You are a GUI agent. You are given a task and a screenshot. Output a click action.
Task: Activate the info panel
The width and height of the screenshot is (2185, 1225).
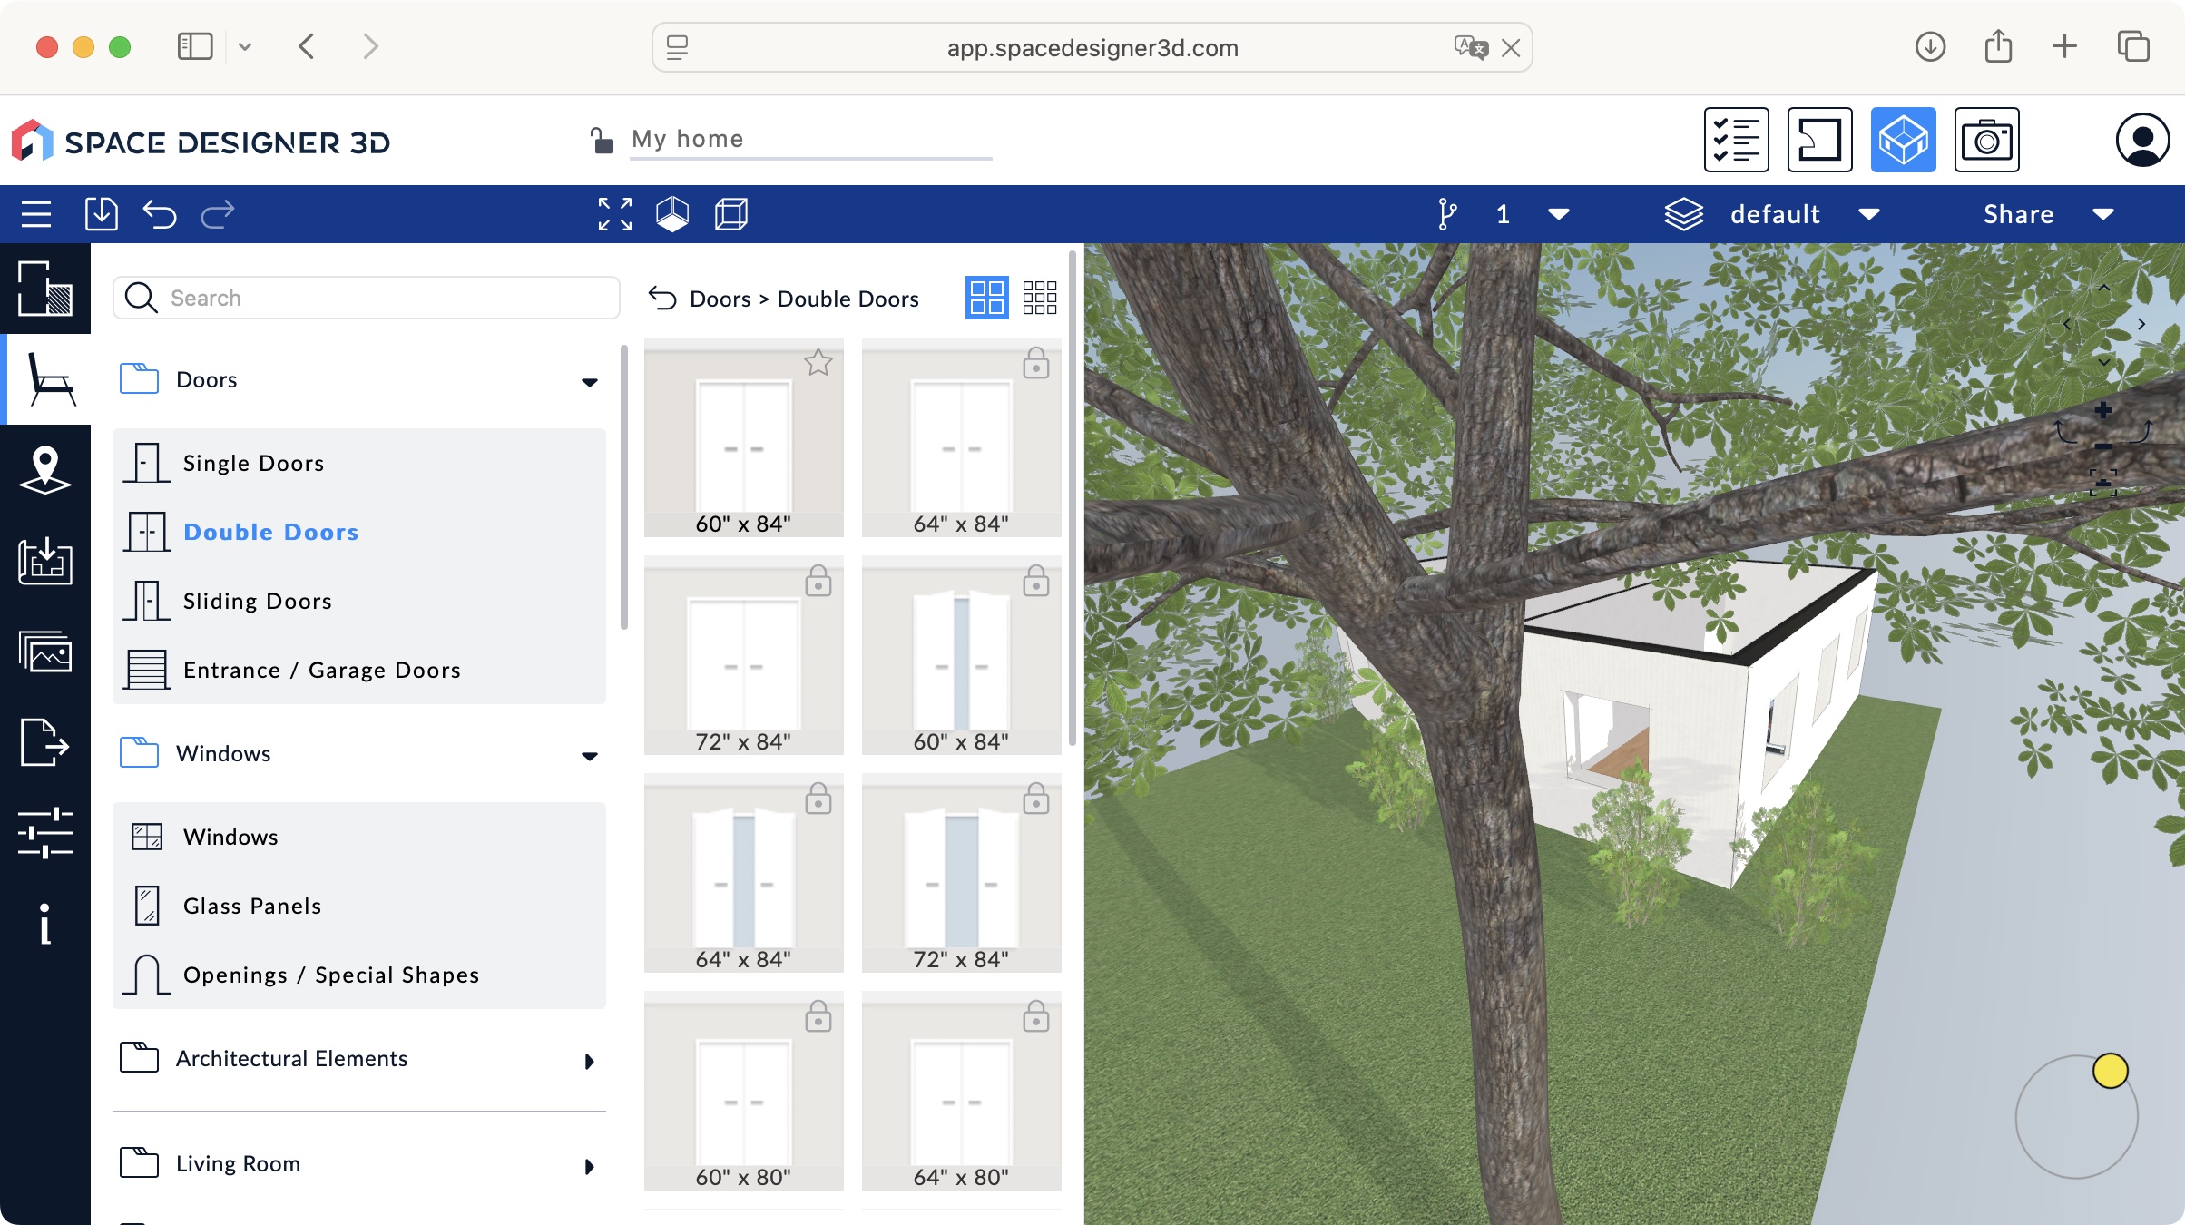45,924
